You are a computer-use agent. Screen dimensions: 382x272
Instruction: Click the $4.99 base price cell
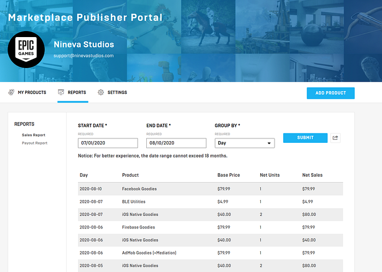point(223,202)
